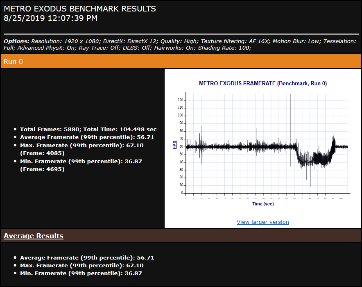Click the Time (sec) axis label
The image size is (362, 287).
coord(262,204)
